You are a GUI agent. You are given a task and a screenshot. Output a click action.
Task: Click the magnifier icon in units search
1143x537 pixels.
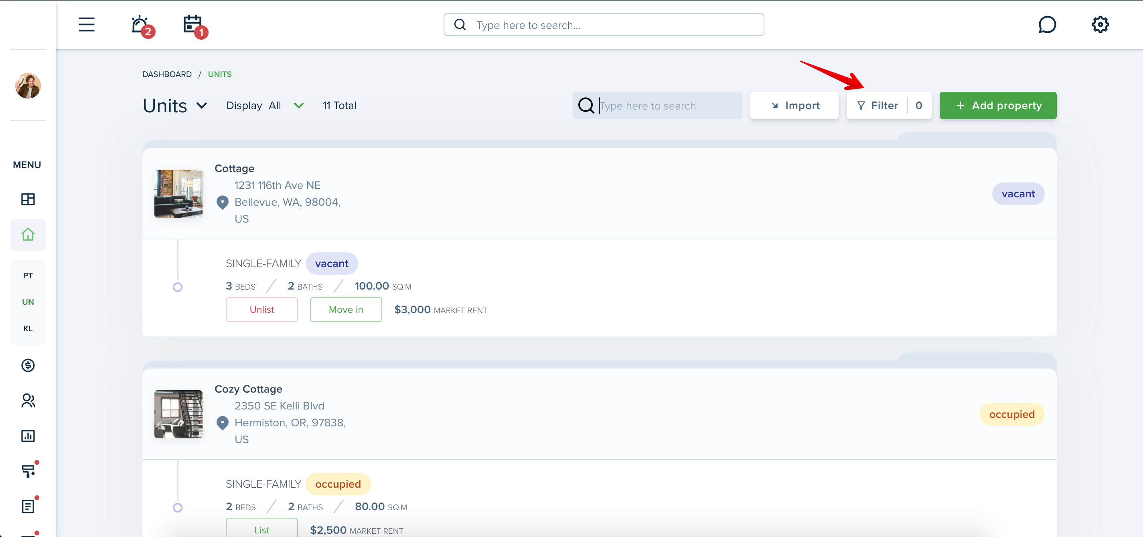click(x=586, y=105)
